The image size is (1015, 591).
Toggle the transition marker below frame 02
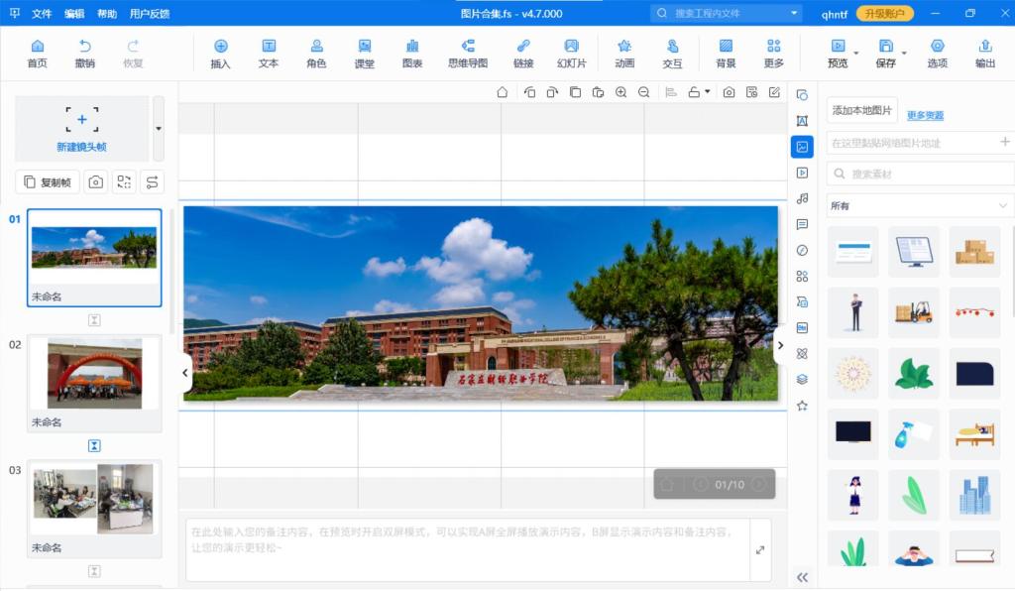tap(94, 445)
